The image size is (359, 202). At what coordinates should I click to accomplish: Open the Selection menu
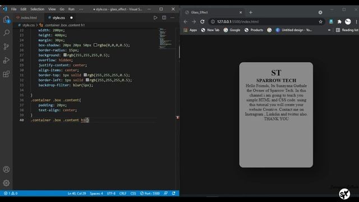coord(38,9)
